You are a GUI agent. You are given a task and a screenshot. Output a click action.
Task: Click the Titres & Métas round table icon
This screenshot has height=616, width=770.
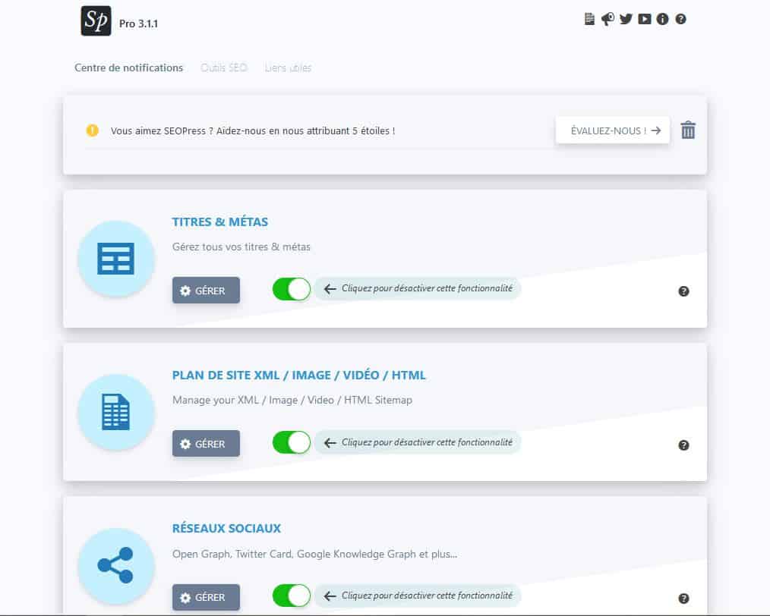click(116, 259)
